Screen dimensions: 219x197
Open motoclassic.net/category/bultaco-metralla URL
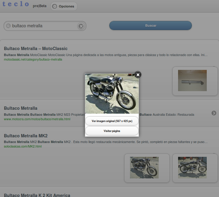33,59
